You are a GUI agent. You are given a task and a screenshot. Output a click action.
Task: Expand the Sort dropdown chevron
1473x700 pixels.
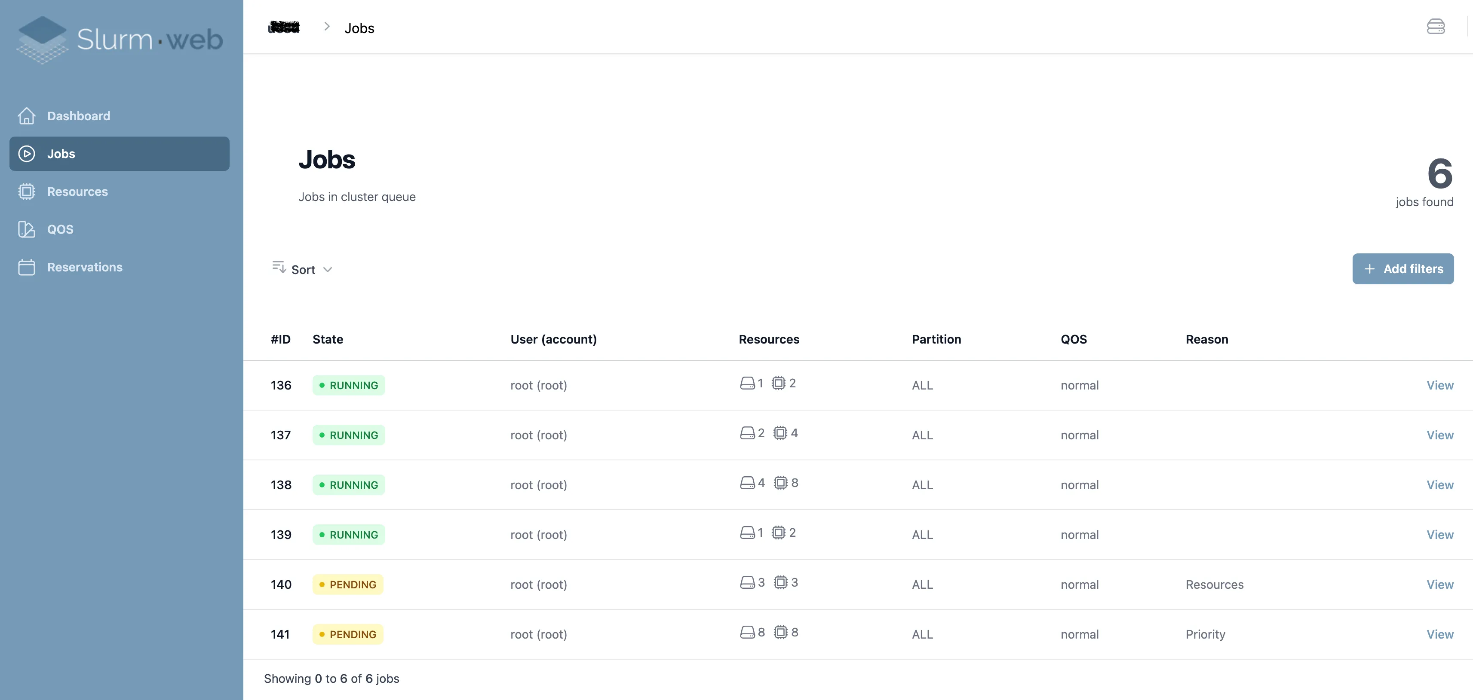(x=328, y=270)
